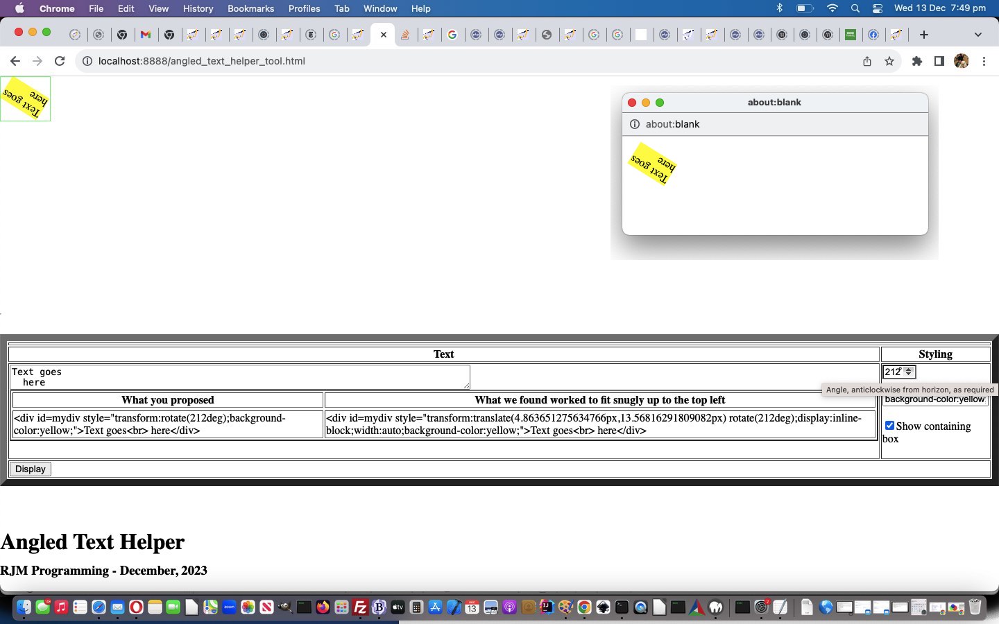999x624 pixels.
Task: Click info icon in about:blank popup
Action: click(x=634, y=124)
